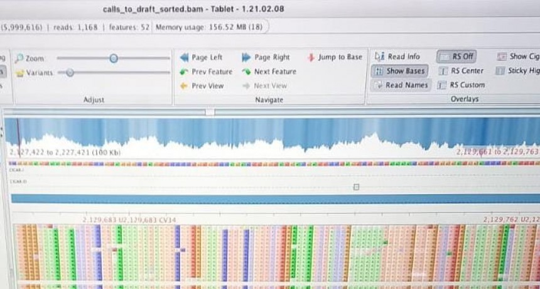
Task: Click the small square feature marker on CIGAR track
Action: [x=357, y=187]
